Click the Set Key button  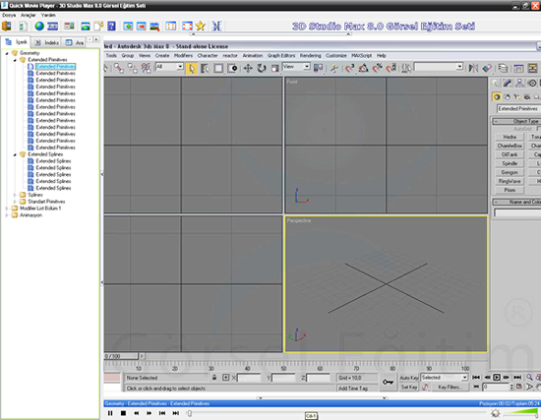point(409,388)
